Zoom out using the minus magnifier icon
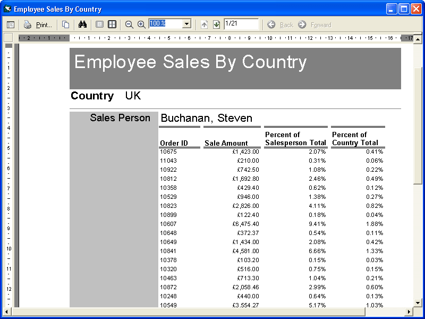 point(129,24)
